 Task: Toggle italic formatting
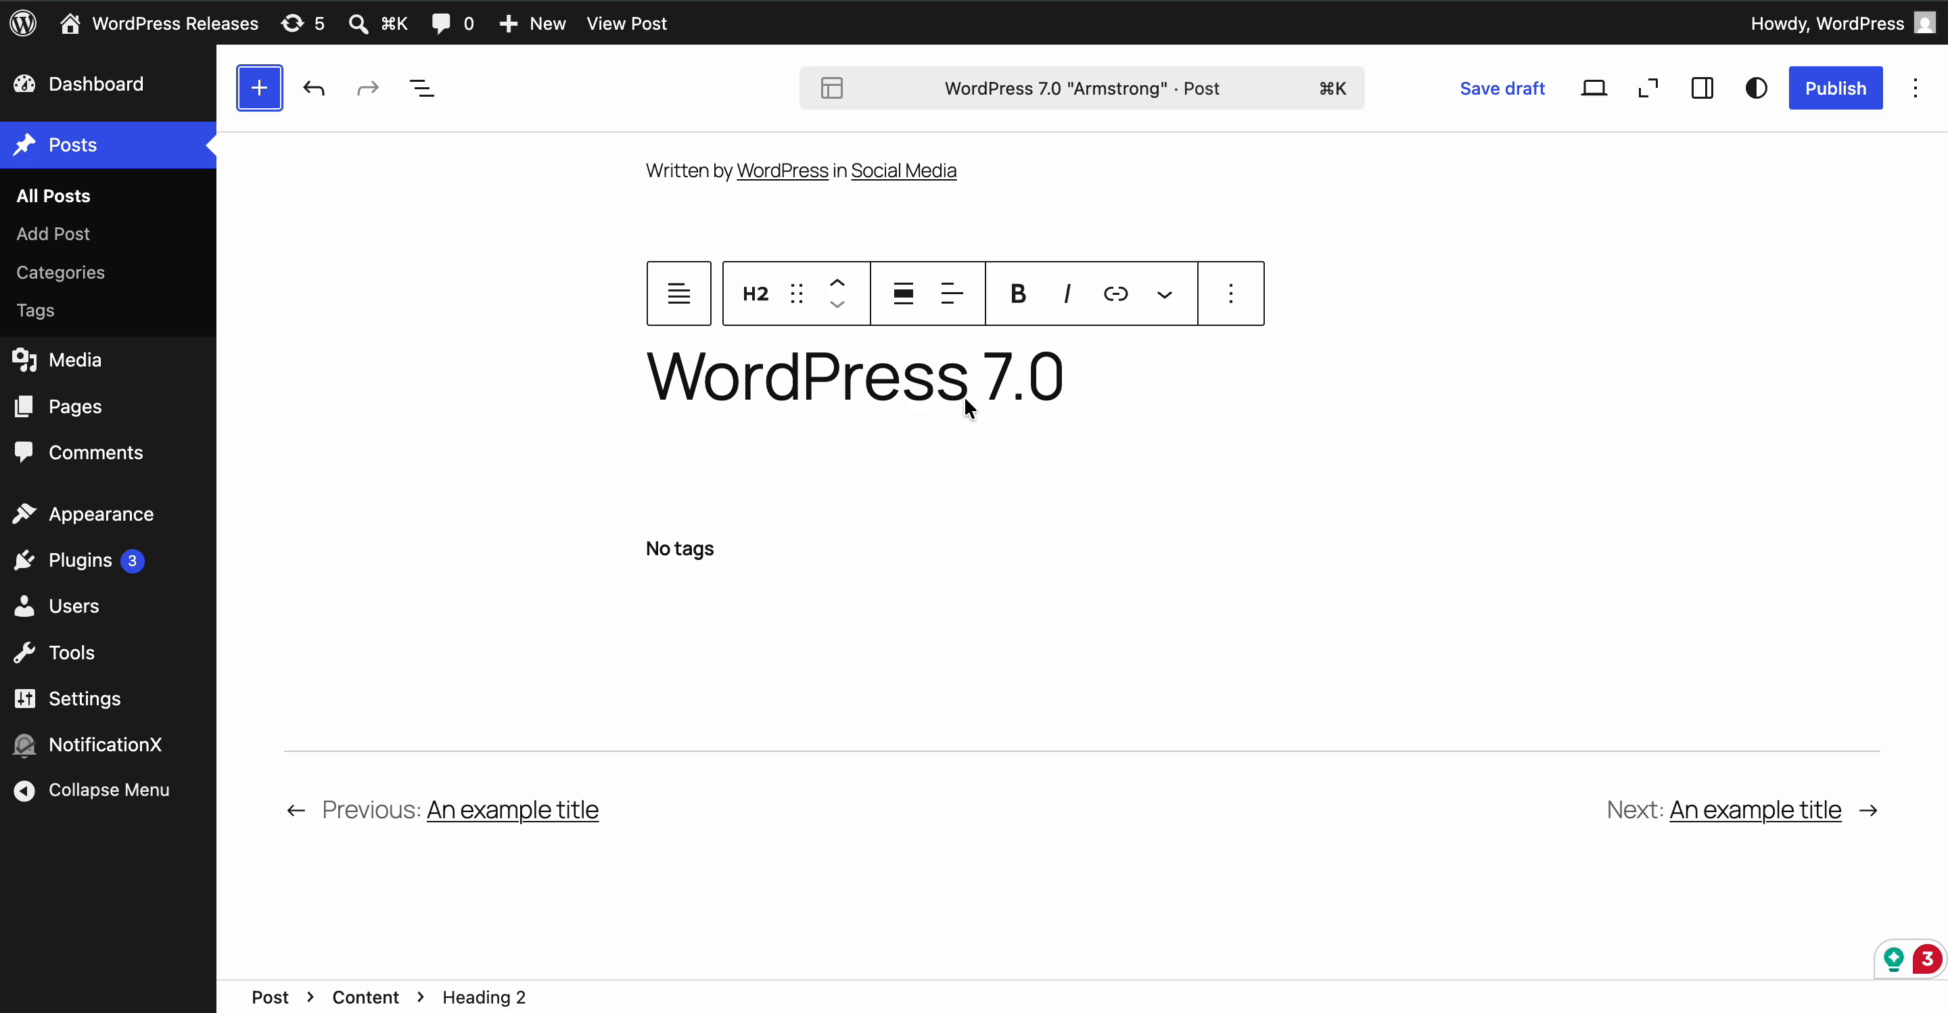1067,293
